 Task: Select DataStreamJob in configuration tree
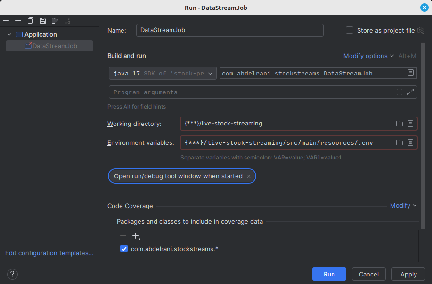coord(49,46)
